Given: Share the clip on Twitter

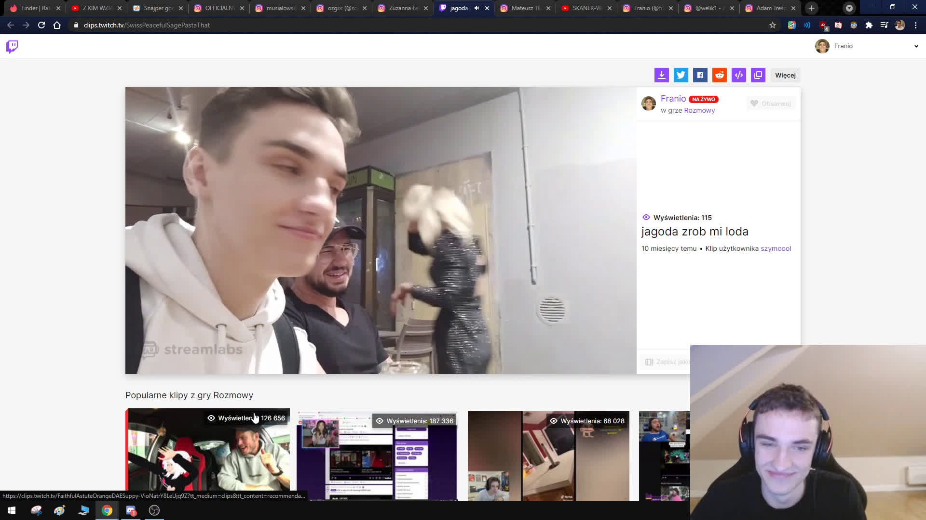Looking at the screenshot, I should click(681, 75).
